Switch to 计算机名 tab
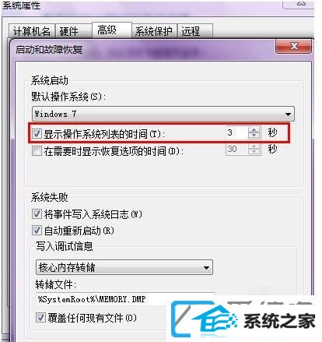 [x=32, y=31]
